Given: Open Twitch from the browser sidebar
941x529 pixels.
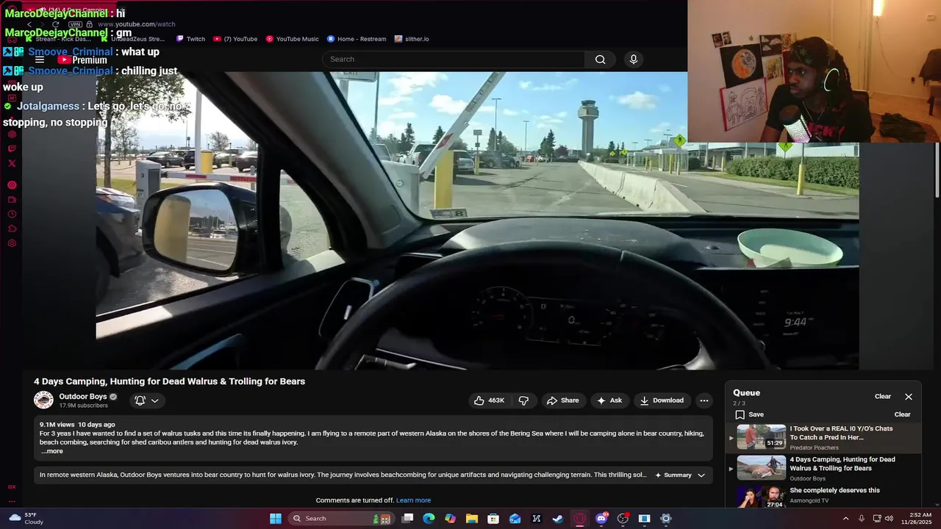Looking at the screenshot, I should [12, 148].
